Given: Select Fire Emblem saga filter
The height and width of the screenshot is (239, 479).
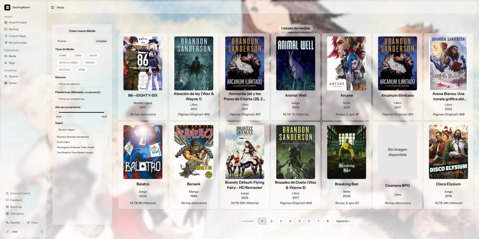Looking at the screenshot, I should click(63, 142).
